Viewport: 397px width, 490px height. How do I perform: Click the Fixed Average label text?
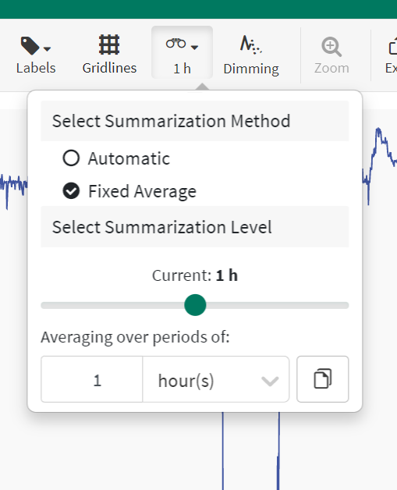click(x=142, y=191)
